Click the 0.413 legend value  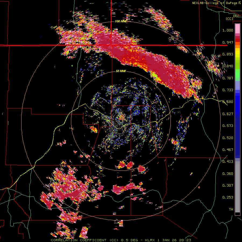[x=228, y=161]
